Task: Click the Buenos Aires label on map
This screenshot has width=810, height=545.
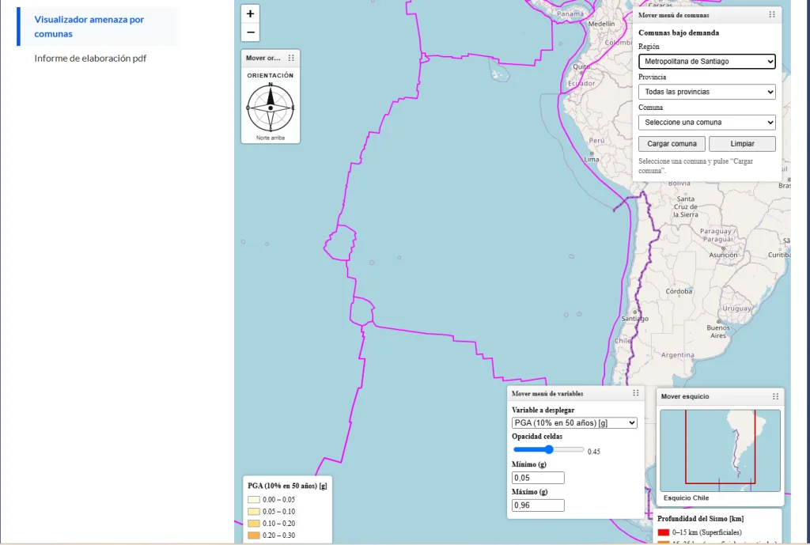Action: (718, 331)
